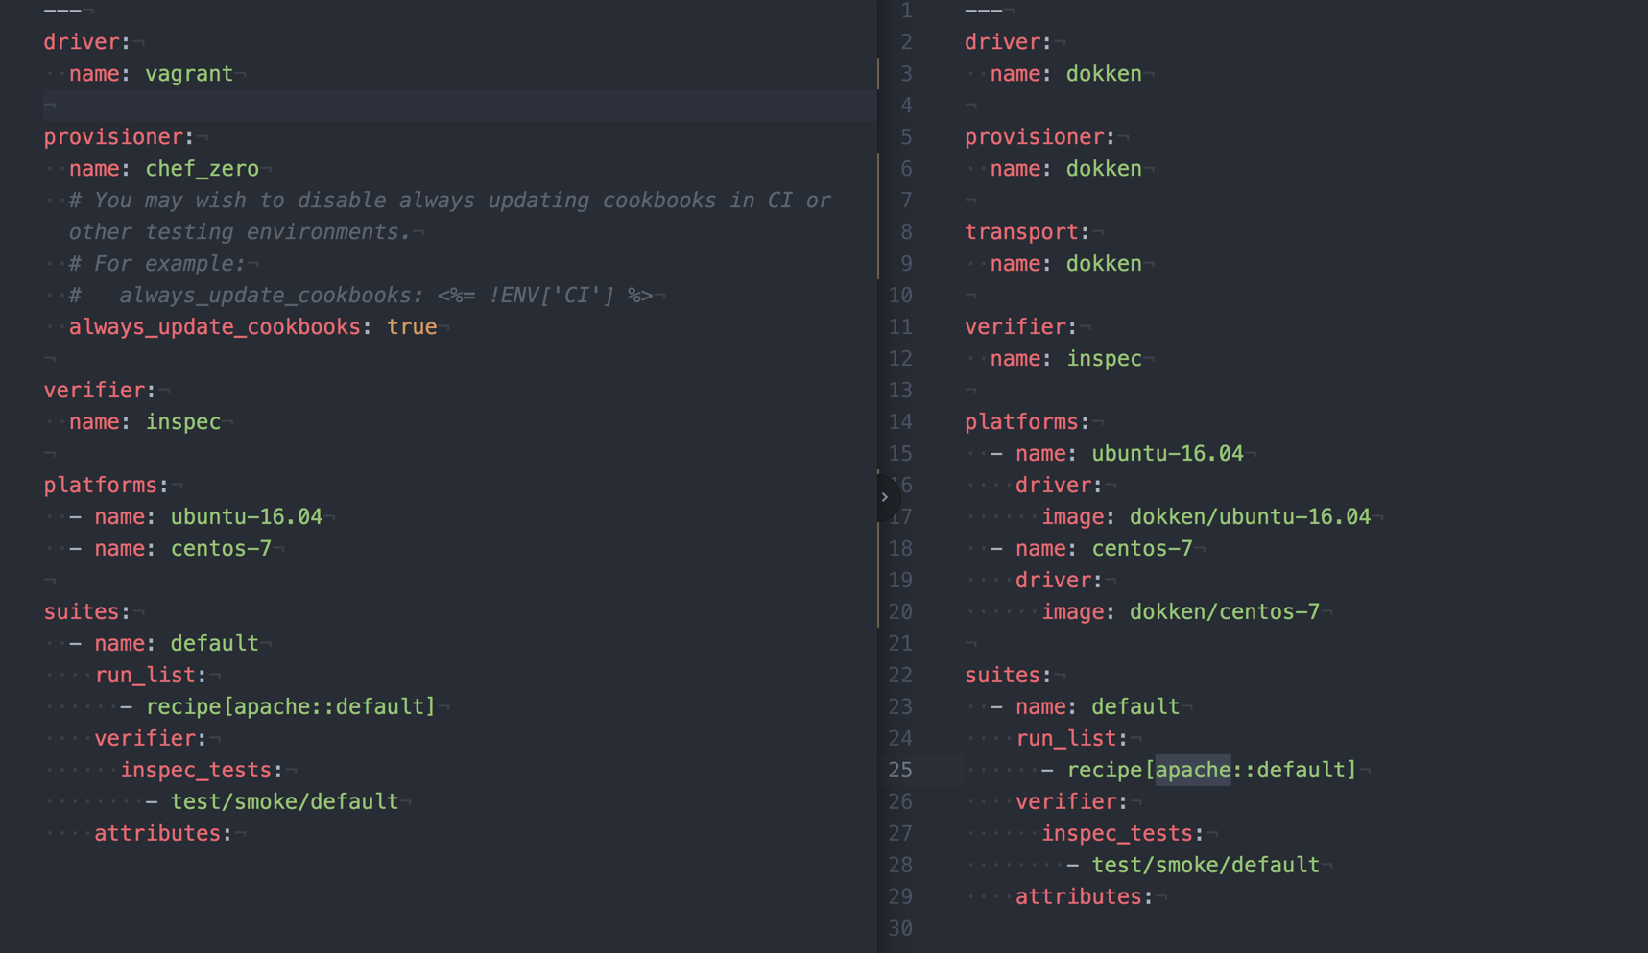Click the ubuntu-16.04 platform entry on the left

click(246, 516)
